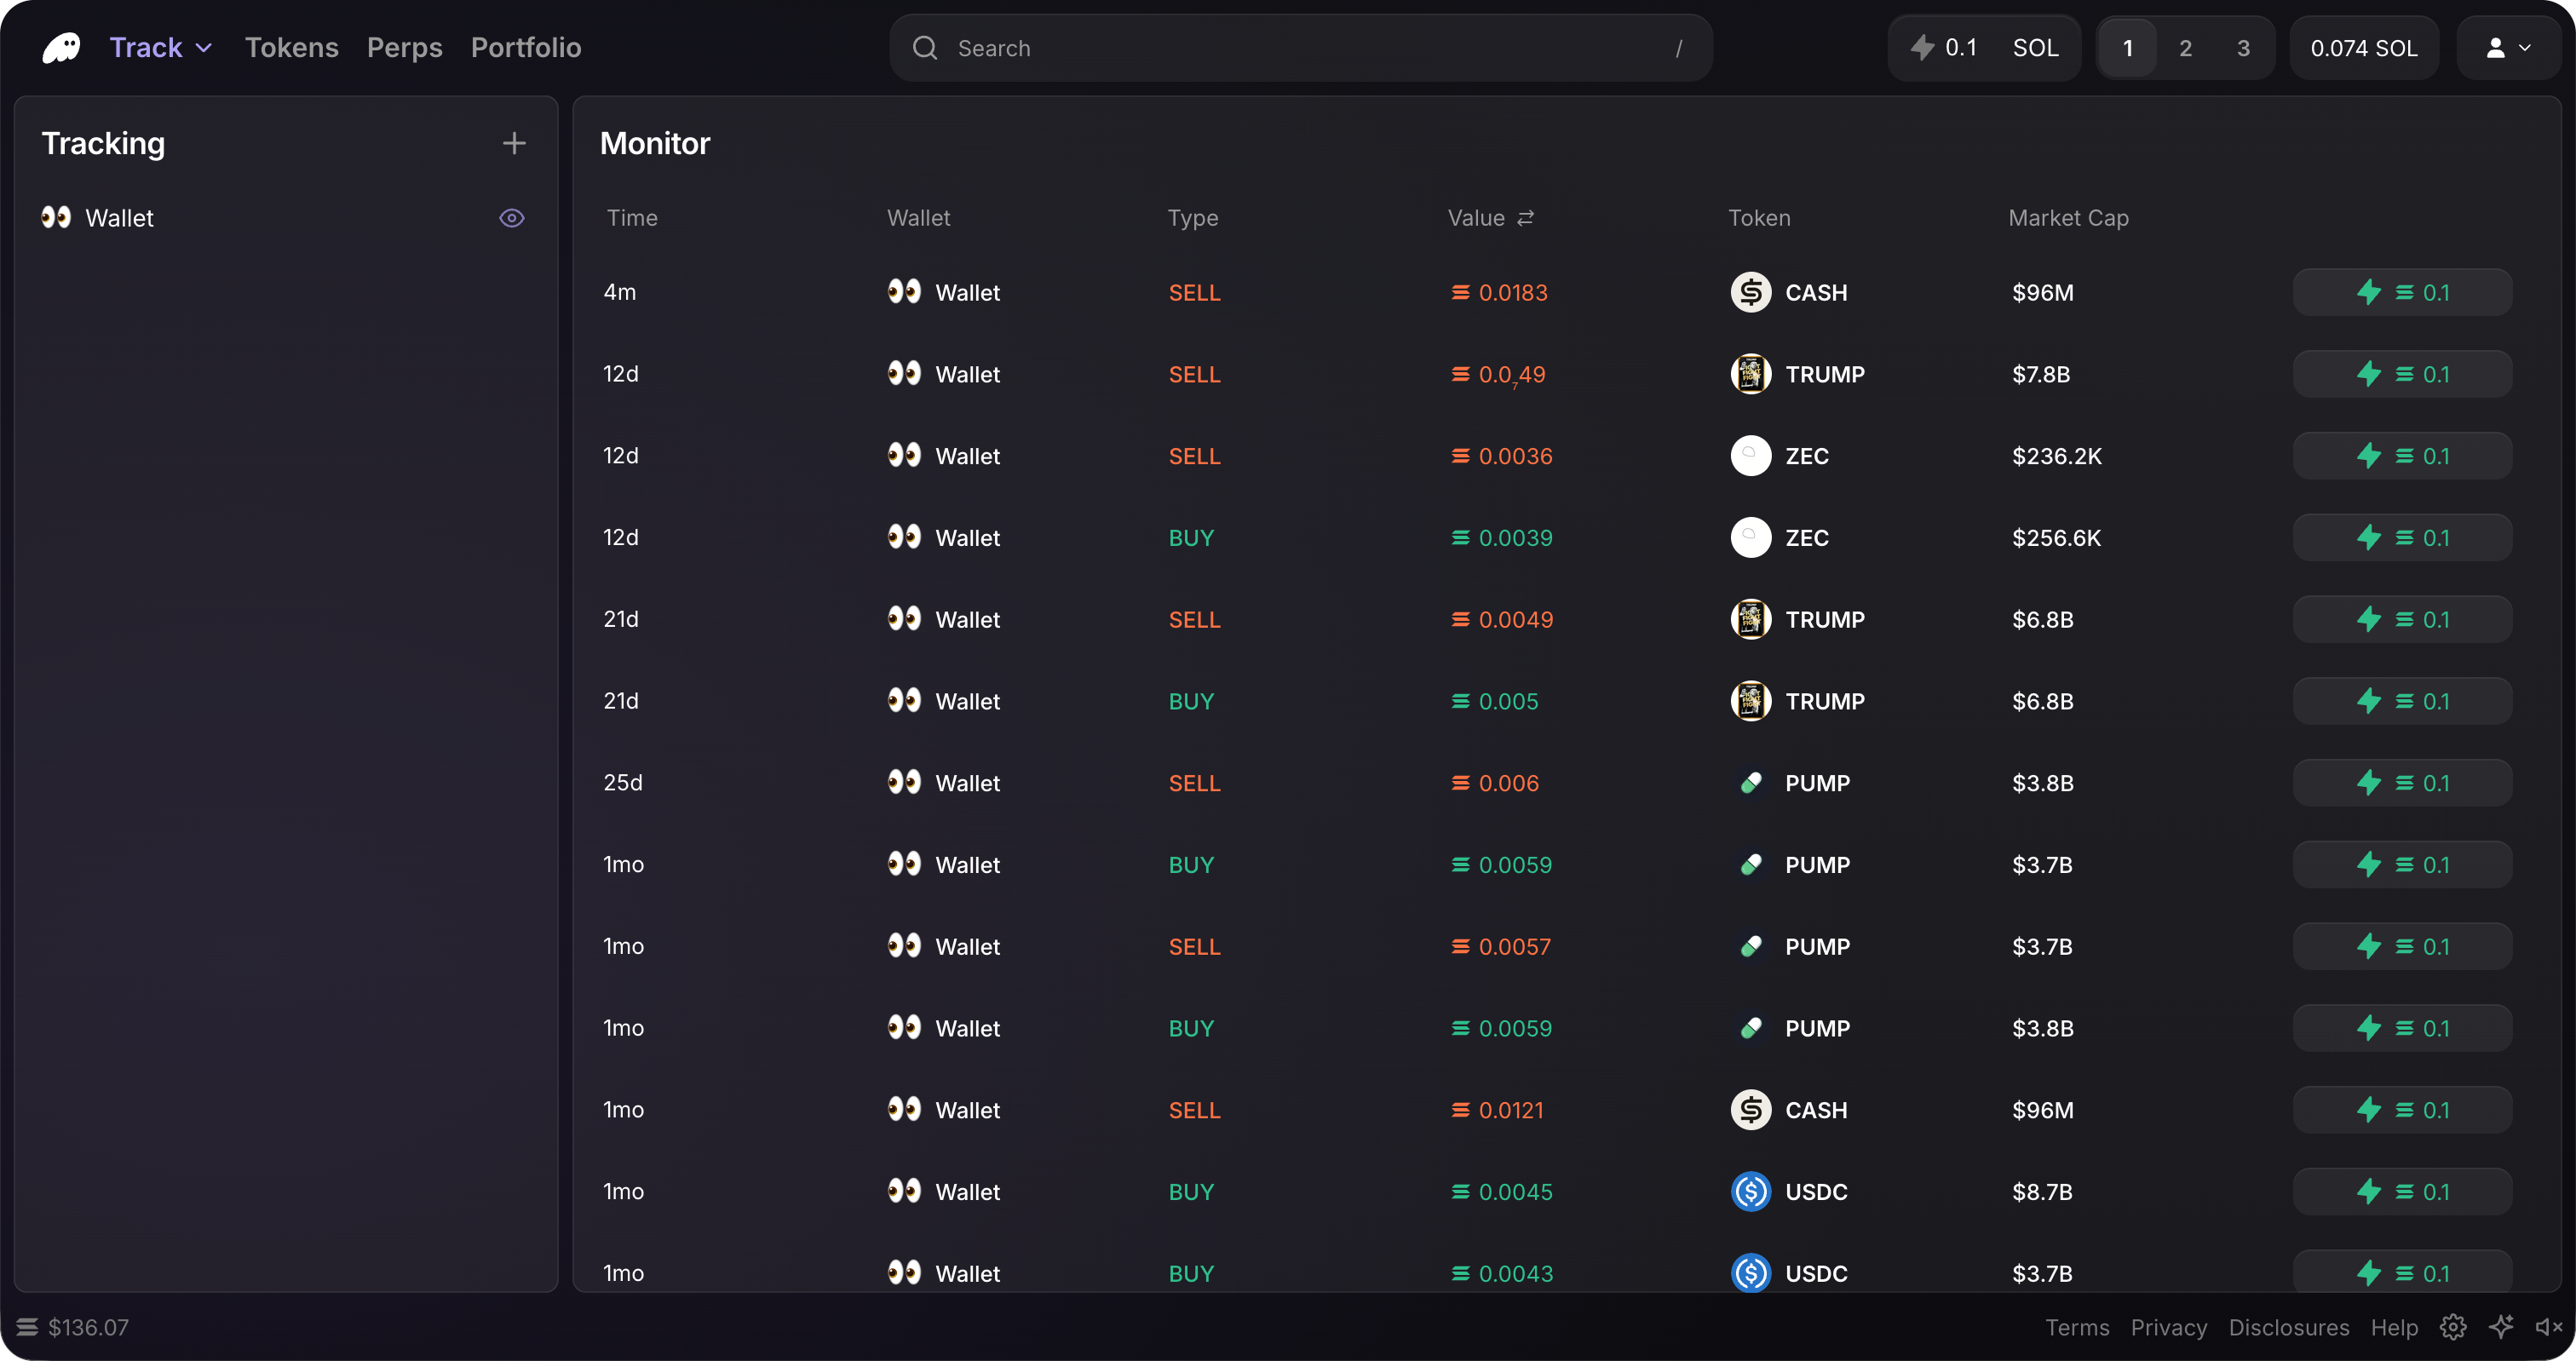This screenshot has height=1361, width=2576.
Task: Click the TRUMP token icon
Action: click(1750, 374)
